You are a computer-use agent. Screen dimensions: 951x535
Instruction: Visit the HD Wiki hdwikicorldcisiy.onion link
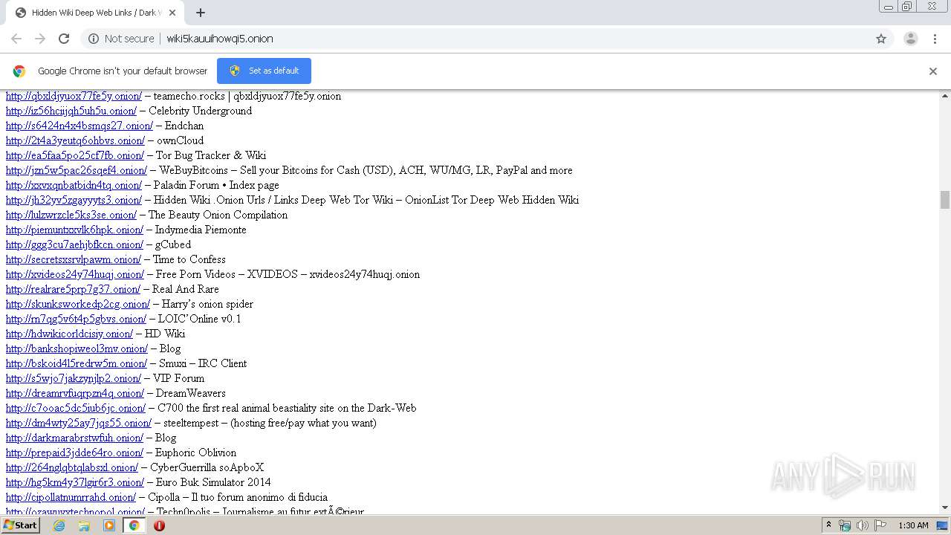click(x=69, y=334)
